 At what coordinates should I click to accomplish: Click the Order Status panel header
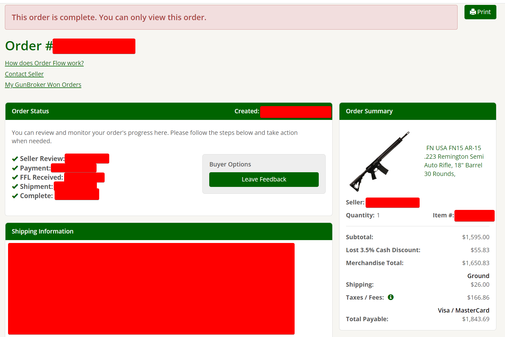pyautogui.click(x=169, y=111)
